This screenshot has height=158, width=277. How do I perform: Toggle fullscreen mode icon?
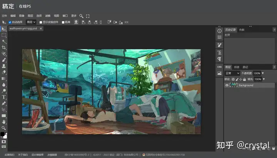click(x=88, y=16)
